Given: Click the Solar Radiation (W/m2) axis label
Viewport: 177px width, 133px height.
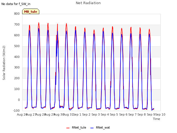Looking at the screenshot, I should coord(4,63).
